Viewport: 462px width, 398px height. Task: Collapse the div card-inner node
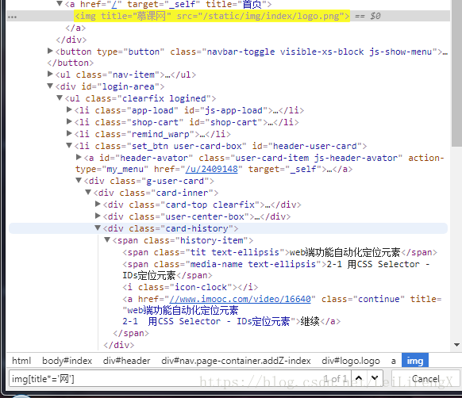point(88,192)
